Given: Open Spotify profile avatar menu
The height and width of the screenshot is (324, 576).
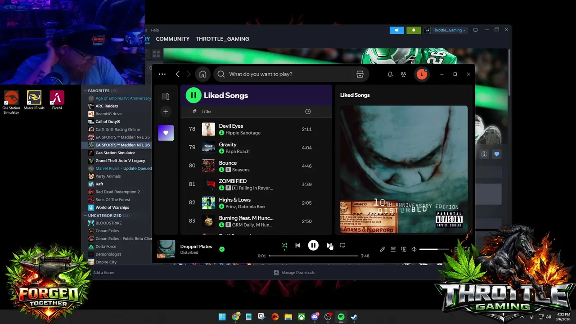Looking at the screenshot, I should tap(422, 74).
